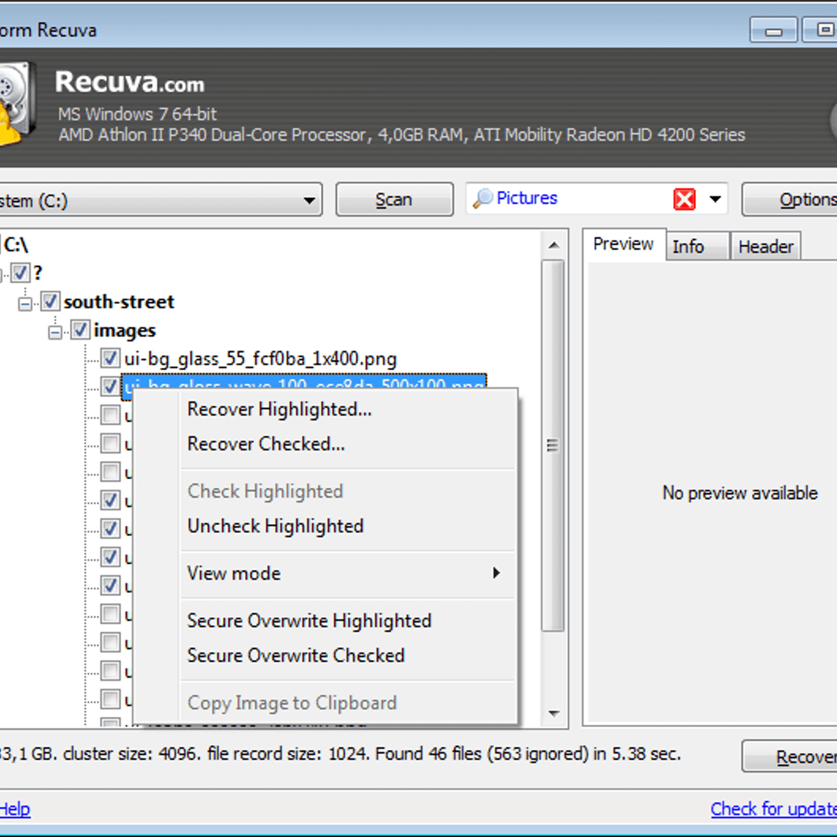
Task: Click the View mode submenu arrow
Action: [x=496, y=573]
